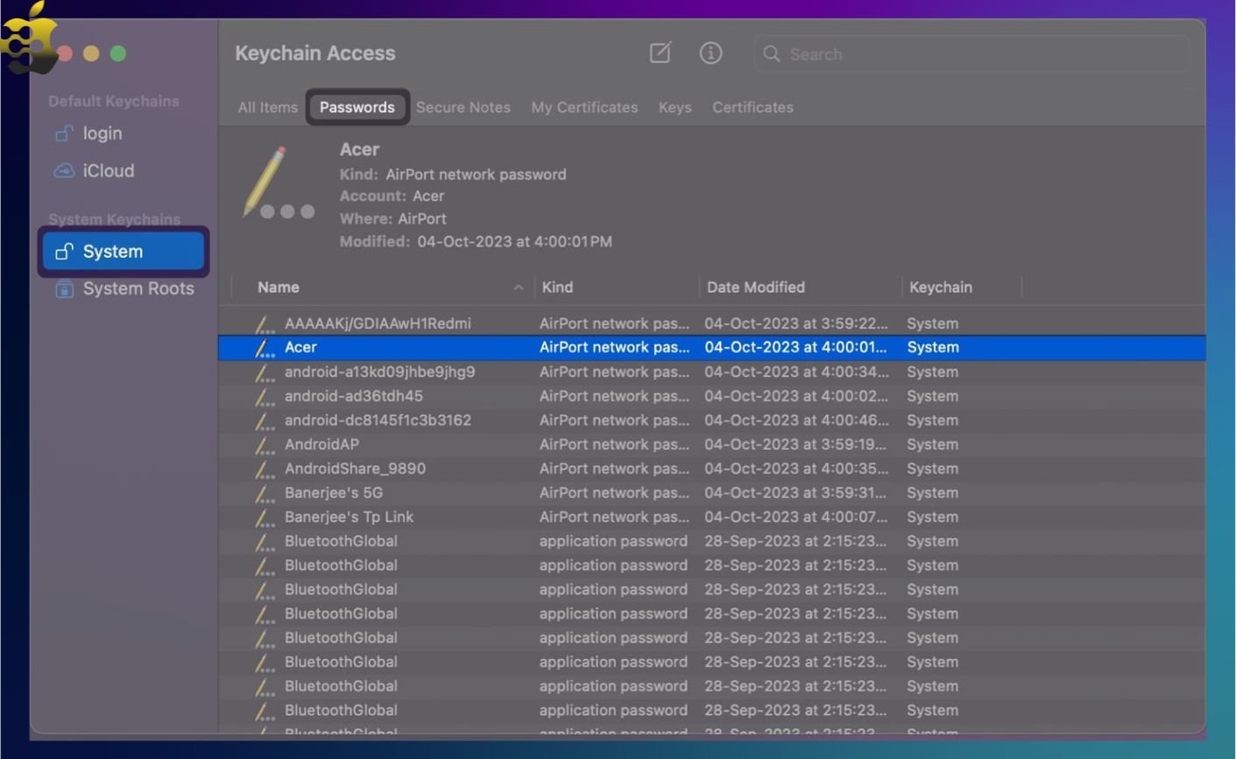Click the green zoom window button

[x=118, y=54]
